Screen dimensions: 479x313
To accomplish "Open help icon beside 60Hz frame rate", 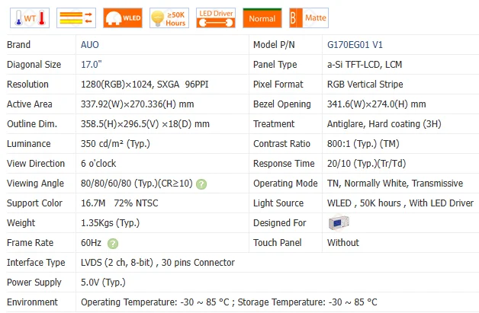I will tap(113, 244).
